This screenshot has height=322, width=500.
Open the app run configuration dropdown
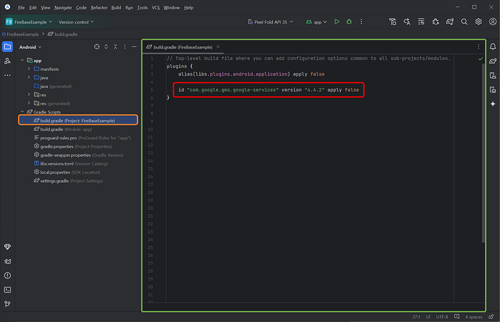317,22
